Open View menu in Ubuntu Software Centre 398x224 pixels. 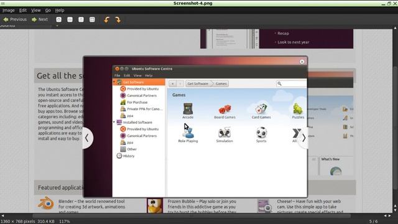[137, 75]
